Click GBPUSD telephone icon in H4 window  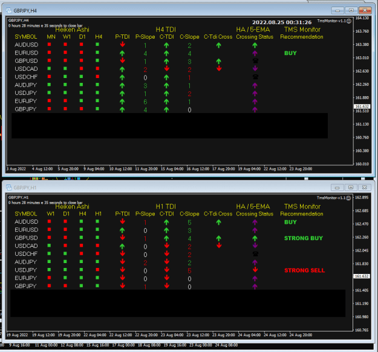point(255,60)
